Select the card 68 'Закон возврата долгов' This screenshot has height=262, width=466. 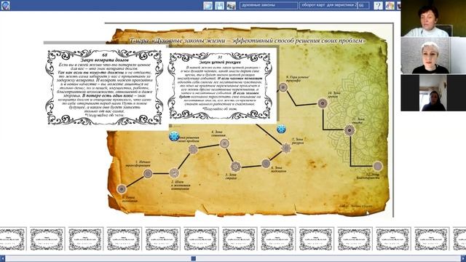pyautogui.click(x=105, y=87)
